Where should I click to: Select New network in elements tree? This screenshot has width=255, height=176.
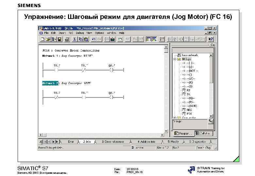190,55
